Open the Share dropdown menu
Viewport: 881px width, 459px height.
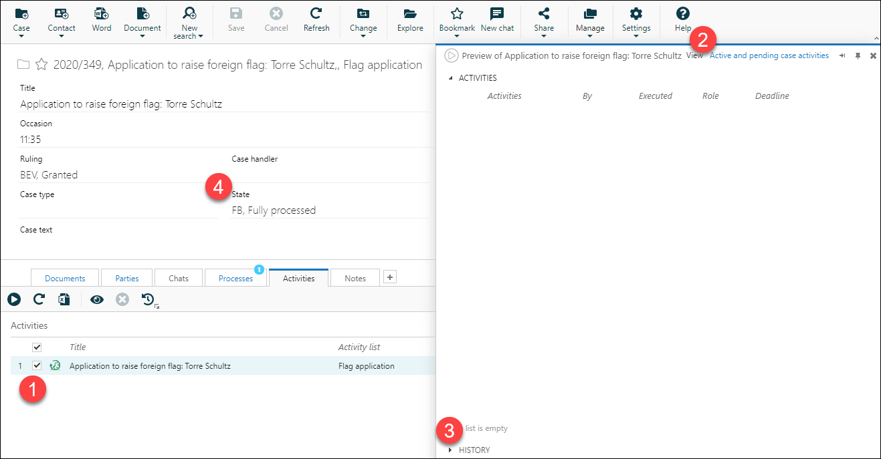(x=543, y=20)
